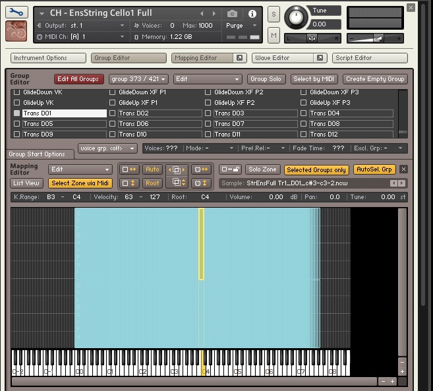Click the Solo Zone button
Image resolution: width=433 pixels, height=391 pixels.
[262, 169]
